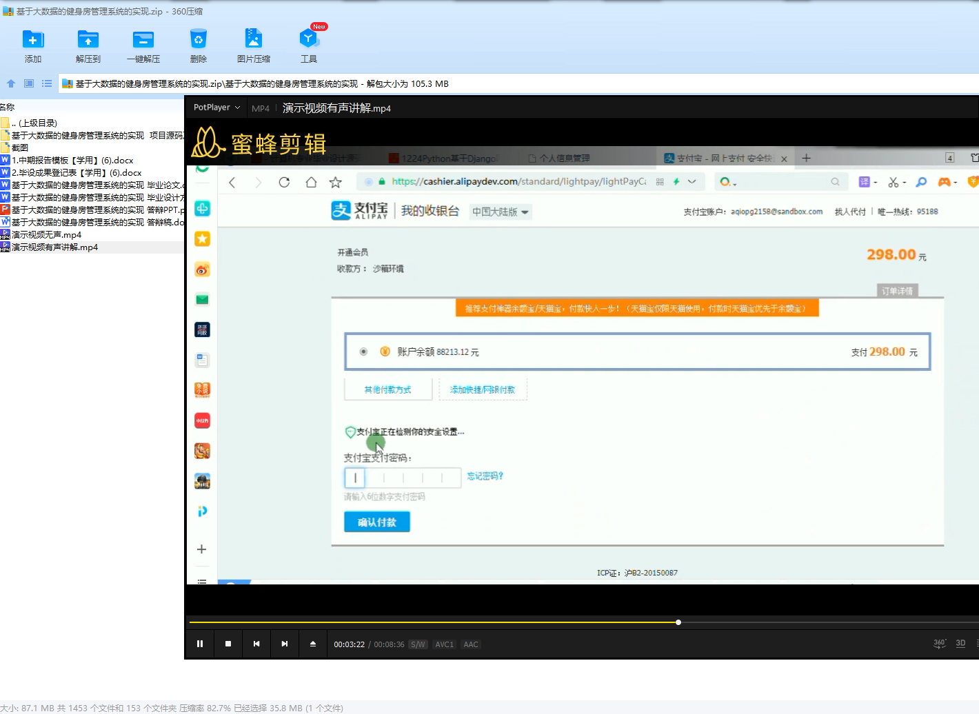Click the scissors screenshot icon in browser toolbar
Screen dimensions: 979x714
(x=894, y=182)
